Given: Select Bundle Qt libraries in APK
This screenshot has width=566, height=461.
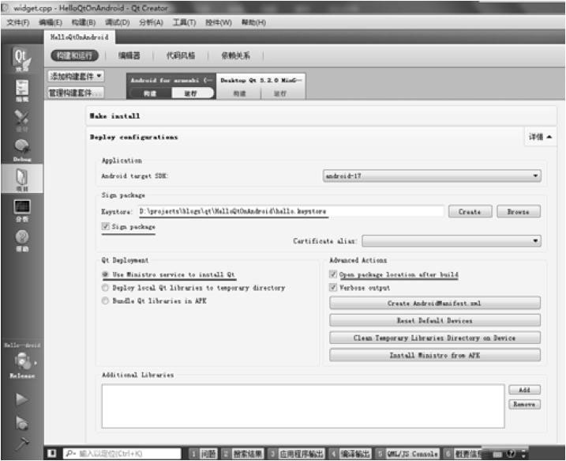Looking at the screenshot, I should pyautogui.click(x=106, y=300).
